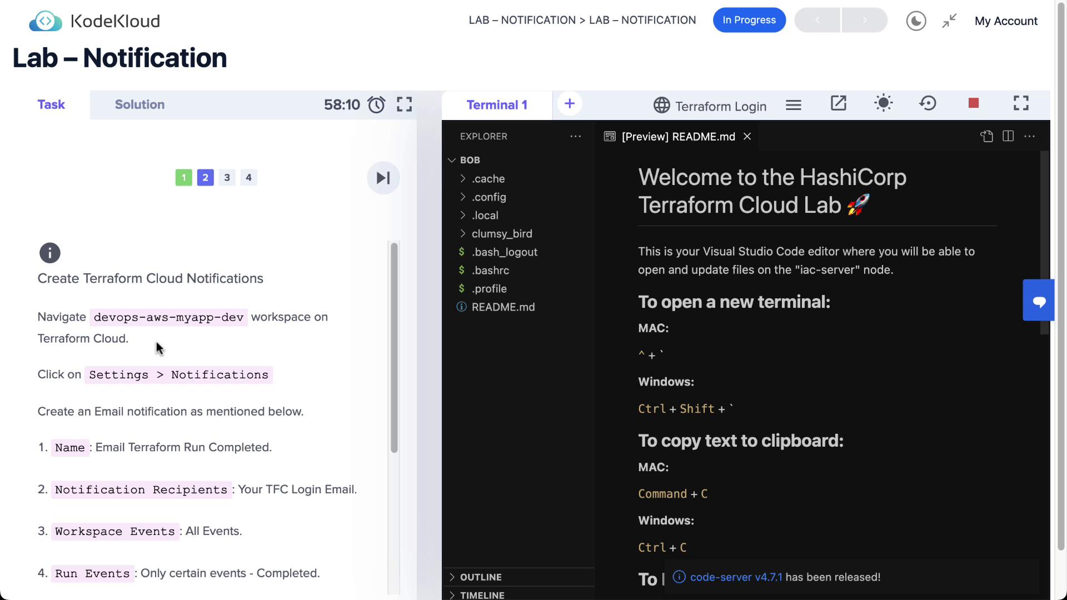Click the timer alarm clock icon
The image size is (1067, 600).
(x=376, y=104)
